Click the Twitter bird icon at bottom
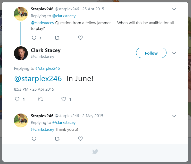This screenshot has height=164, width=191. click(x=95, y=152)
